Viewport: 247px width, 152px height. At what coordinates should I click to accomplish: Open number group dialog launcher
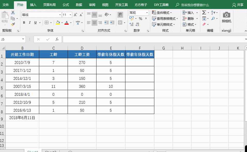148,31
